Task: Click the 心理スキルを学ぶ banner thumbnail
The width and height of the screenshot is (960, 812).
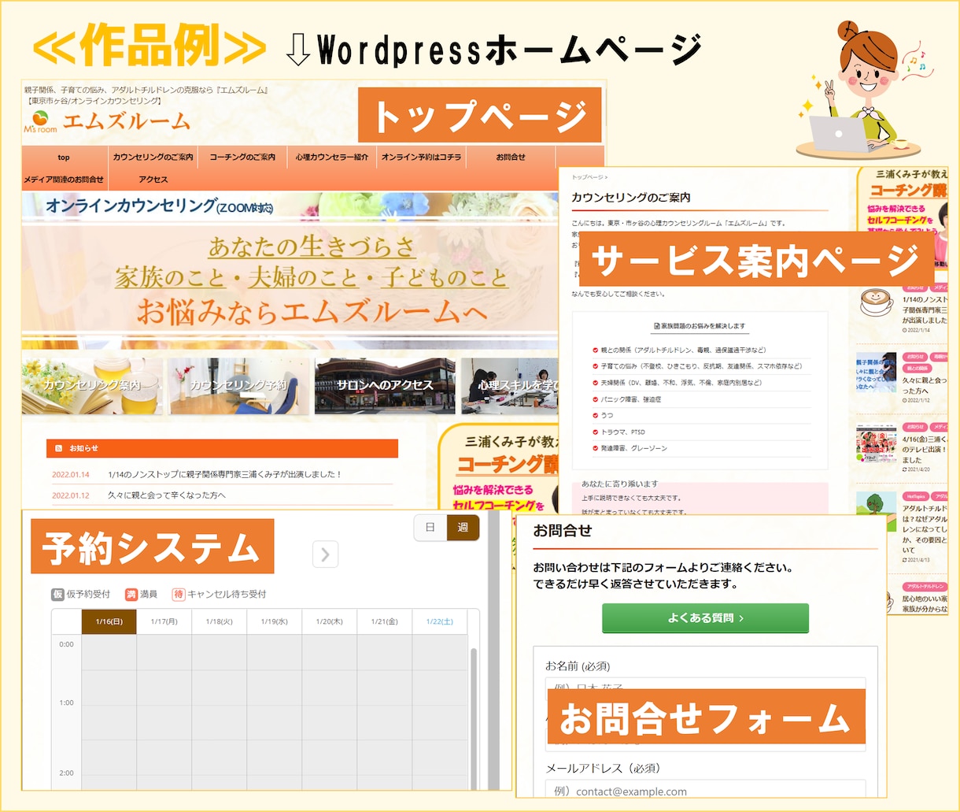Action: (510, 386)
